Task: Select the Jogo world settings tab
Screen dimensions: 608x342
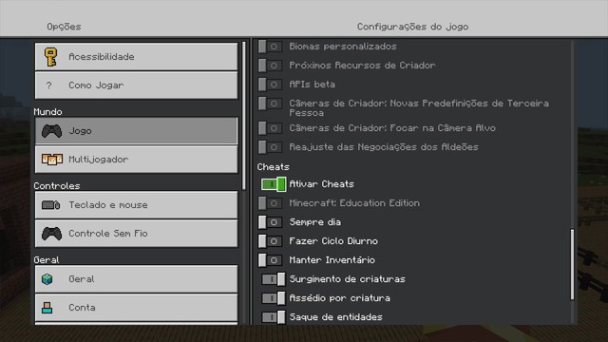Action: coord(136,131)
